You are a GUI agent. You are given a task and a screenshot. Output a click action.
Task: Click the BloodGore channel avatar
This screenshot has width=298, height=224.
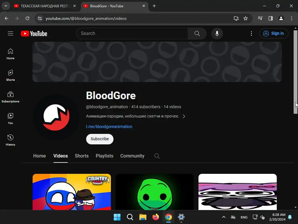[x=56, y=117]
